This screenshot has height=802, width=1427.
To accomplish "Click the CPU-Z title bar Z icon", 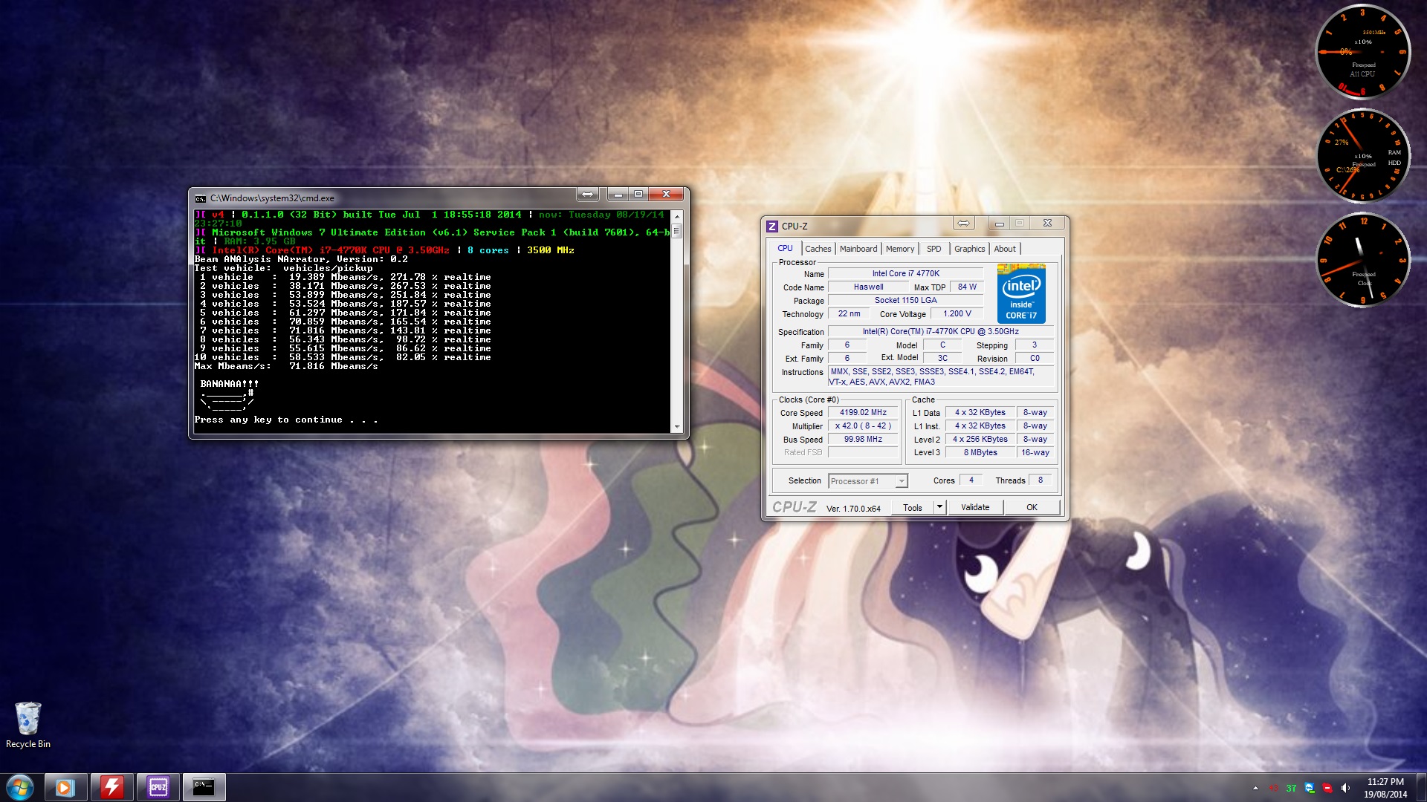I will coord(772,226).
